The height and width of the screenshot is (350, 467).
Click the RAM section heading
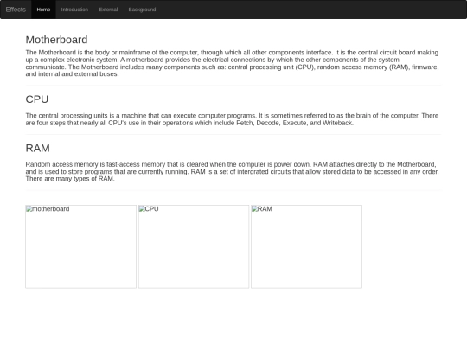click(37, 148)
